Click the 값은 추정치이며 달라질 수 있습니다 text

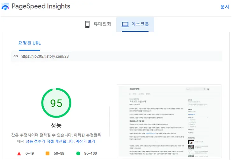[x=42, y=135]
